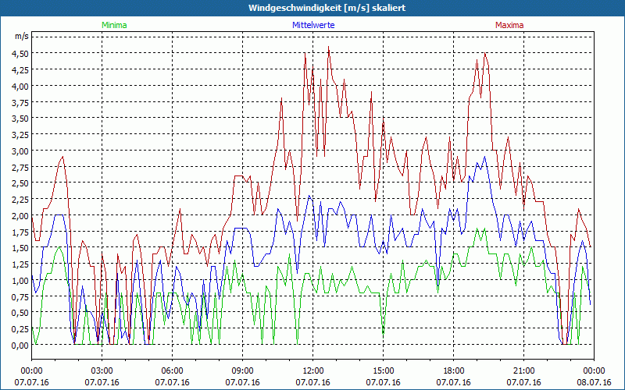
Task: Select the green Minima legend label
Action: [x=114, y=25]
